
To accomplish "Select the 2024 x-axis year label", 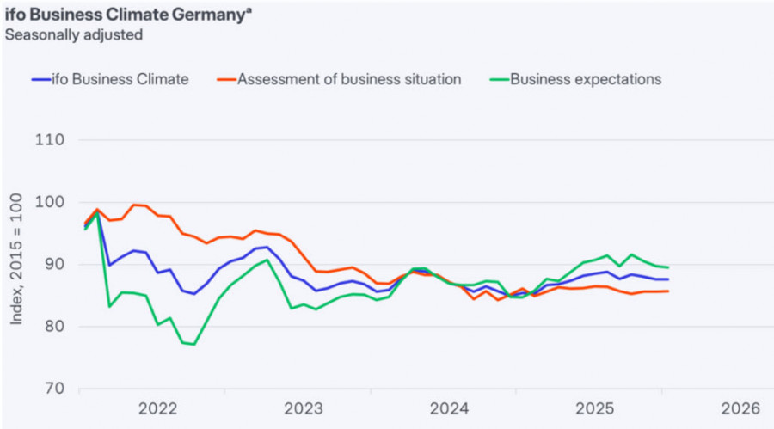I will pos(449,408).
